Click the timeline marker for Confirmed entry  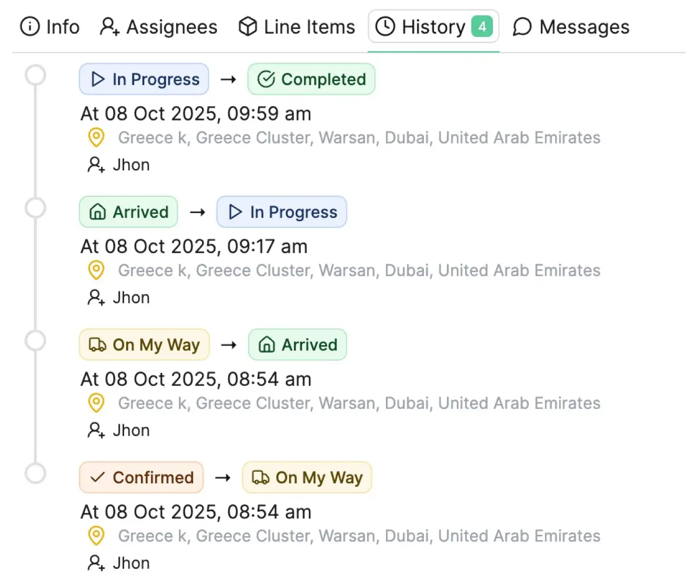point(35,474)
